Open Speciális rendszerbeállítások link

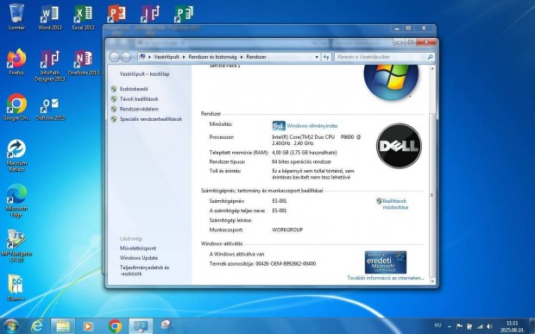click(151, 119)
